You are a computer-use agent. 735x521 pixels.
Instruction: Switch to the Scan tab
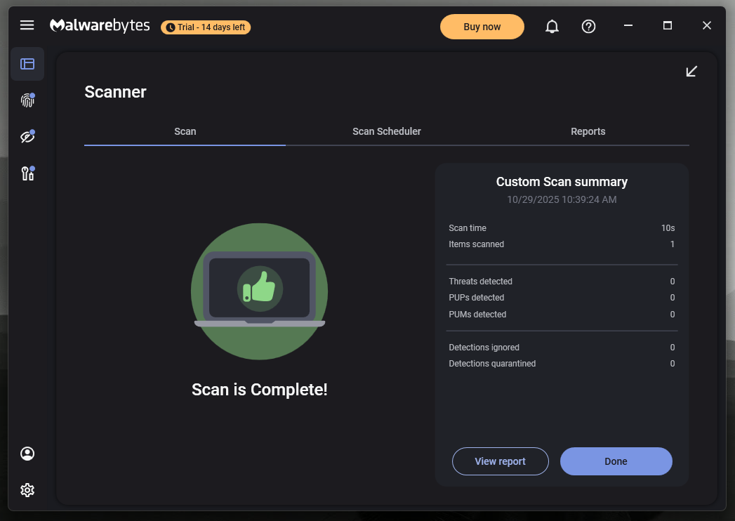point(185,131)
